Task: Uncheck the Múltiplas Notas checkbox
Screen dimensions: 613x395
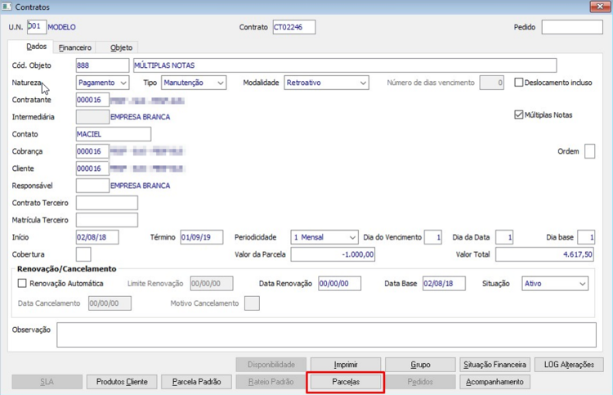Action: [x=519, y=115]
